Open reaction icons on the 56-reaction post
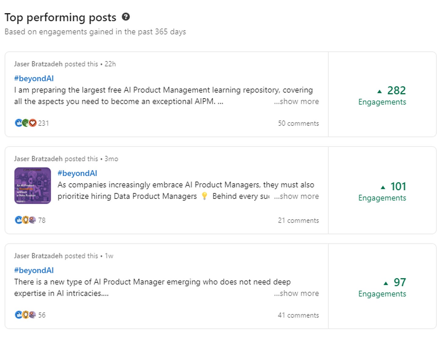 tap(26, 315)
